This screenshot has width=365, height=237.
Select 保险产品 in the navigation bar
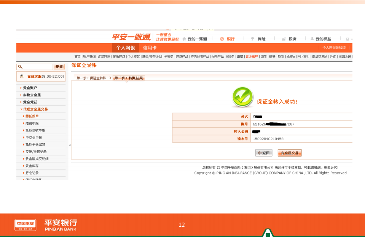point(218,57)
